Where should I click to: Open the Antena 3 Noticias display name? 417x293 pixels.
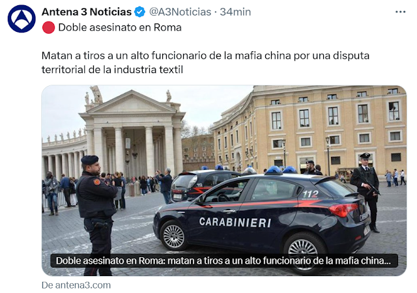coord(87,12)
